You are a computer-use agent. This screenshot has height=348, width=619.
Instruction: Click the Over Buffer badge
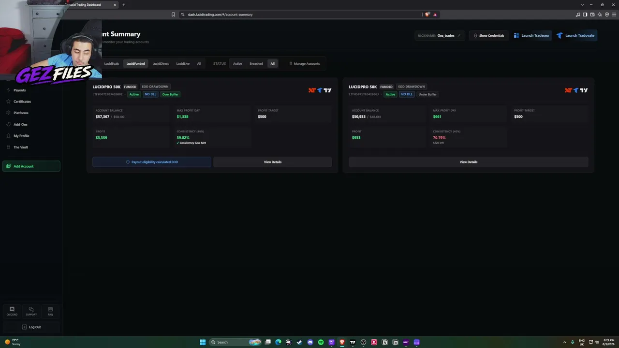click(170, 94)
